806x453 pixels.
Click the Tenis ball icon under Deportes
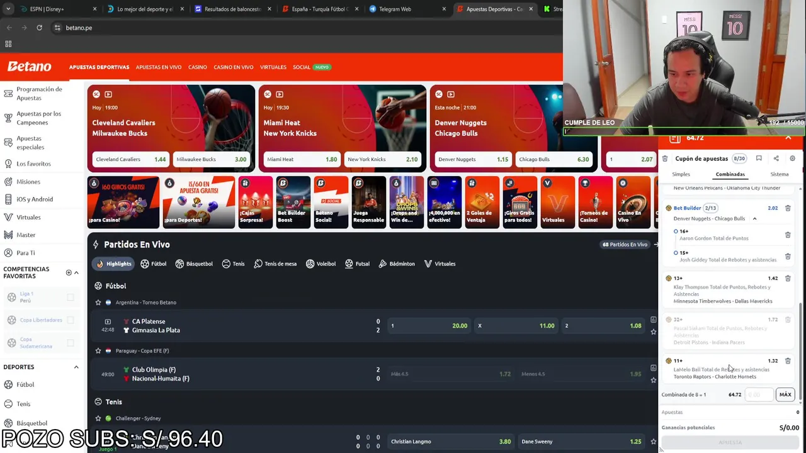coord(8,404)
